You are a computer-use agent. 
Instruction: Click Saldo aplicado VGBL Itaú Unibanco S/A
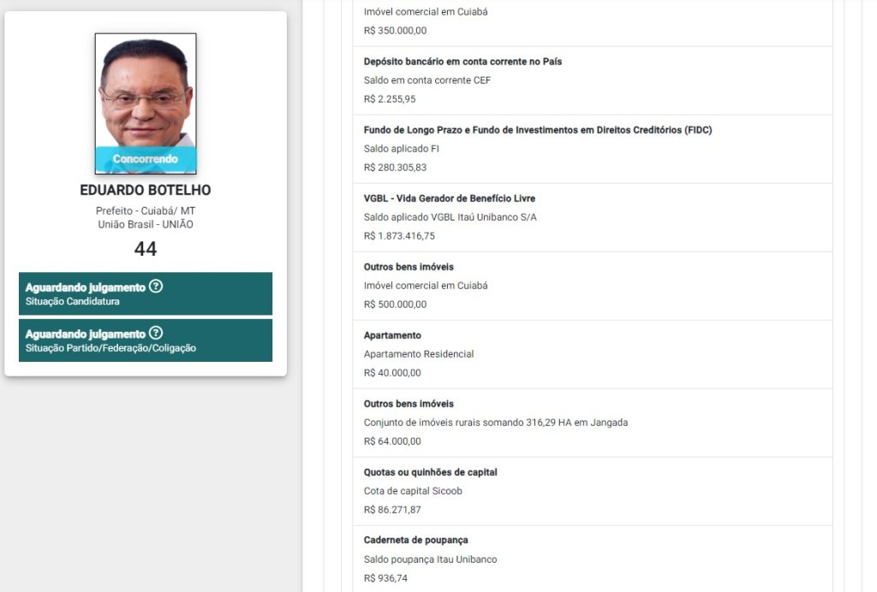[x=450, y=217]
